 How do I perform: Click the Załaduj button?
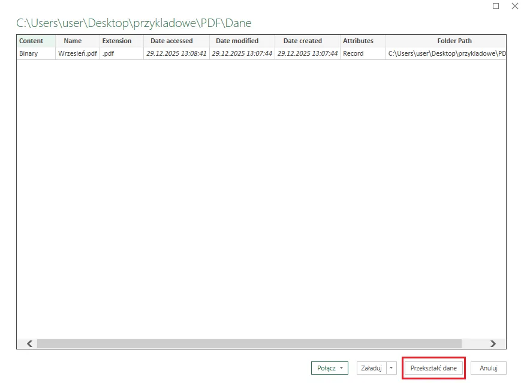point(371,368)
